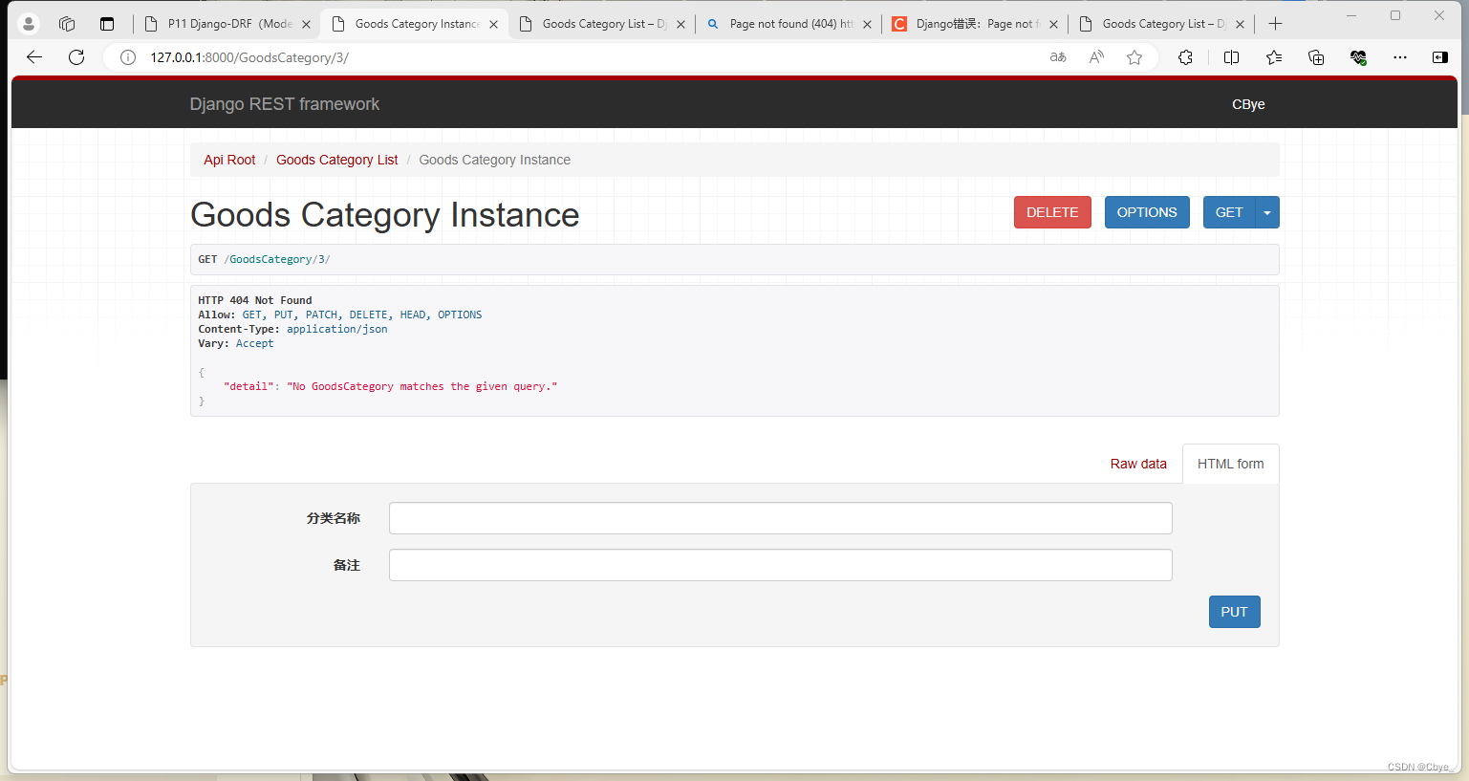Click the Goods Category Instance heading
This screenshot has height=781, width=1469.
pos(384,215)
